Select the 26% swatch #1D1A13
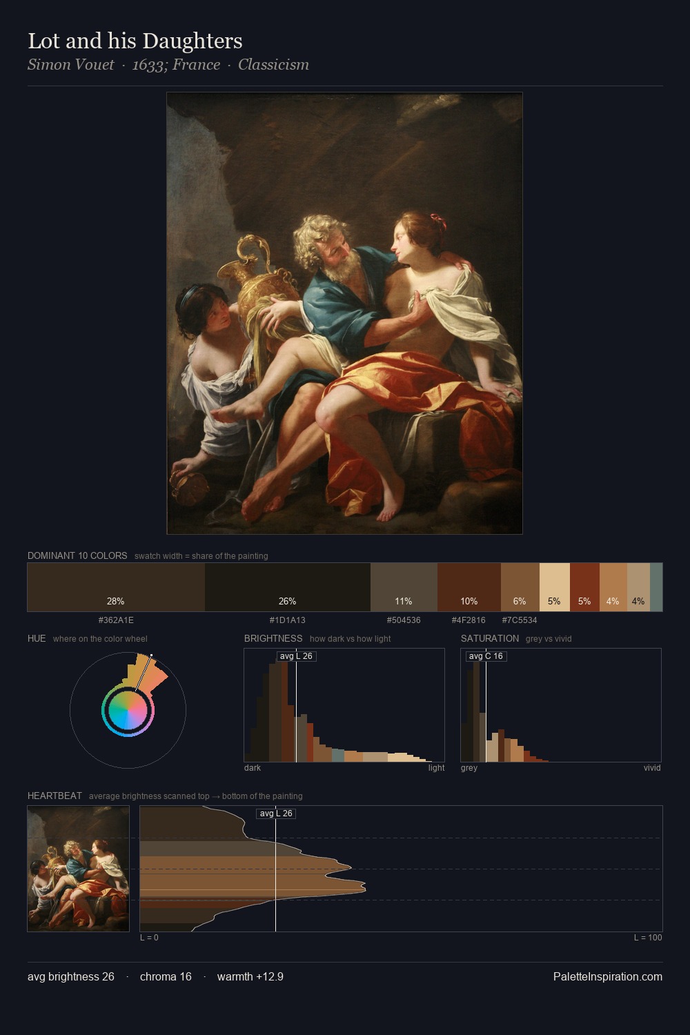The image size is (690, 1035). point(288,587)
